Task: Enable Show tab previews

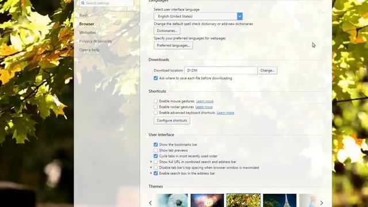Action: 156,150
